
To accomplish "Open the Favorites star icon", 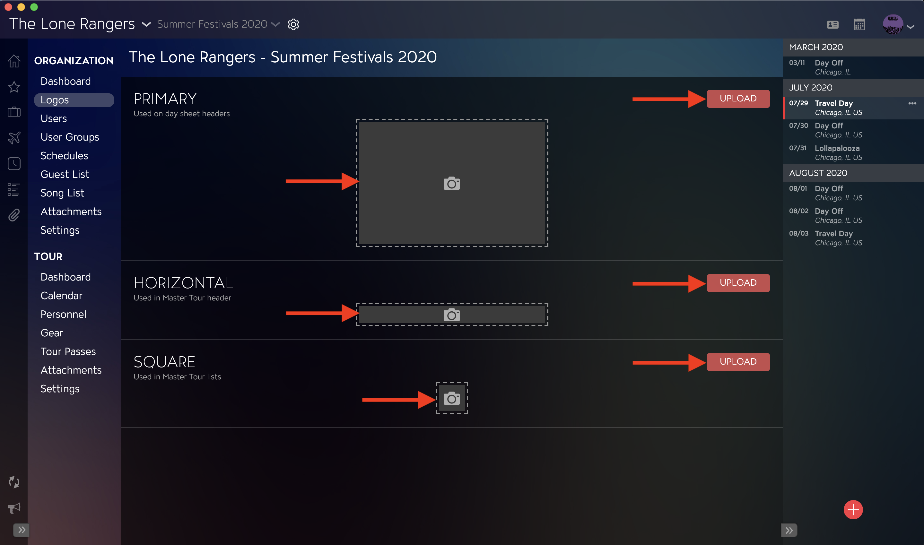I will point(14,87).
